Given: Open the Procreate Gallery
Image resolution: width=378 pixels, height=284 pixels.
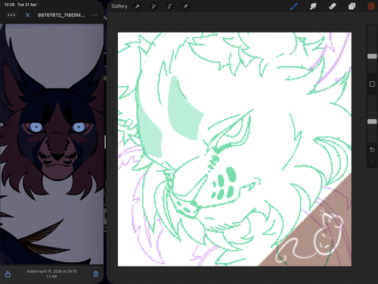Looking at the screenshot, I should pos(119,6).
